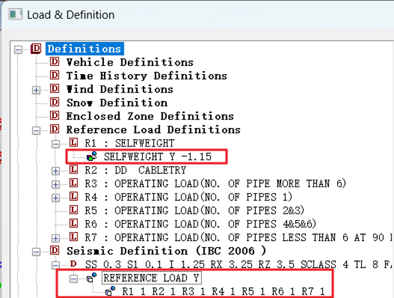Click the D icon next to Enclosed Zone Definitions

tap(54, 115)
